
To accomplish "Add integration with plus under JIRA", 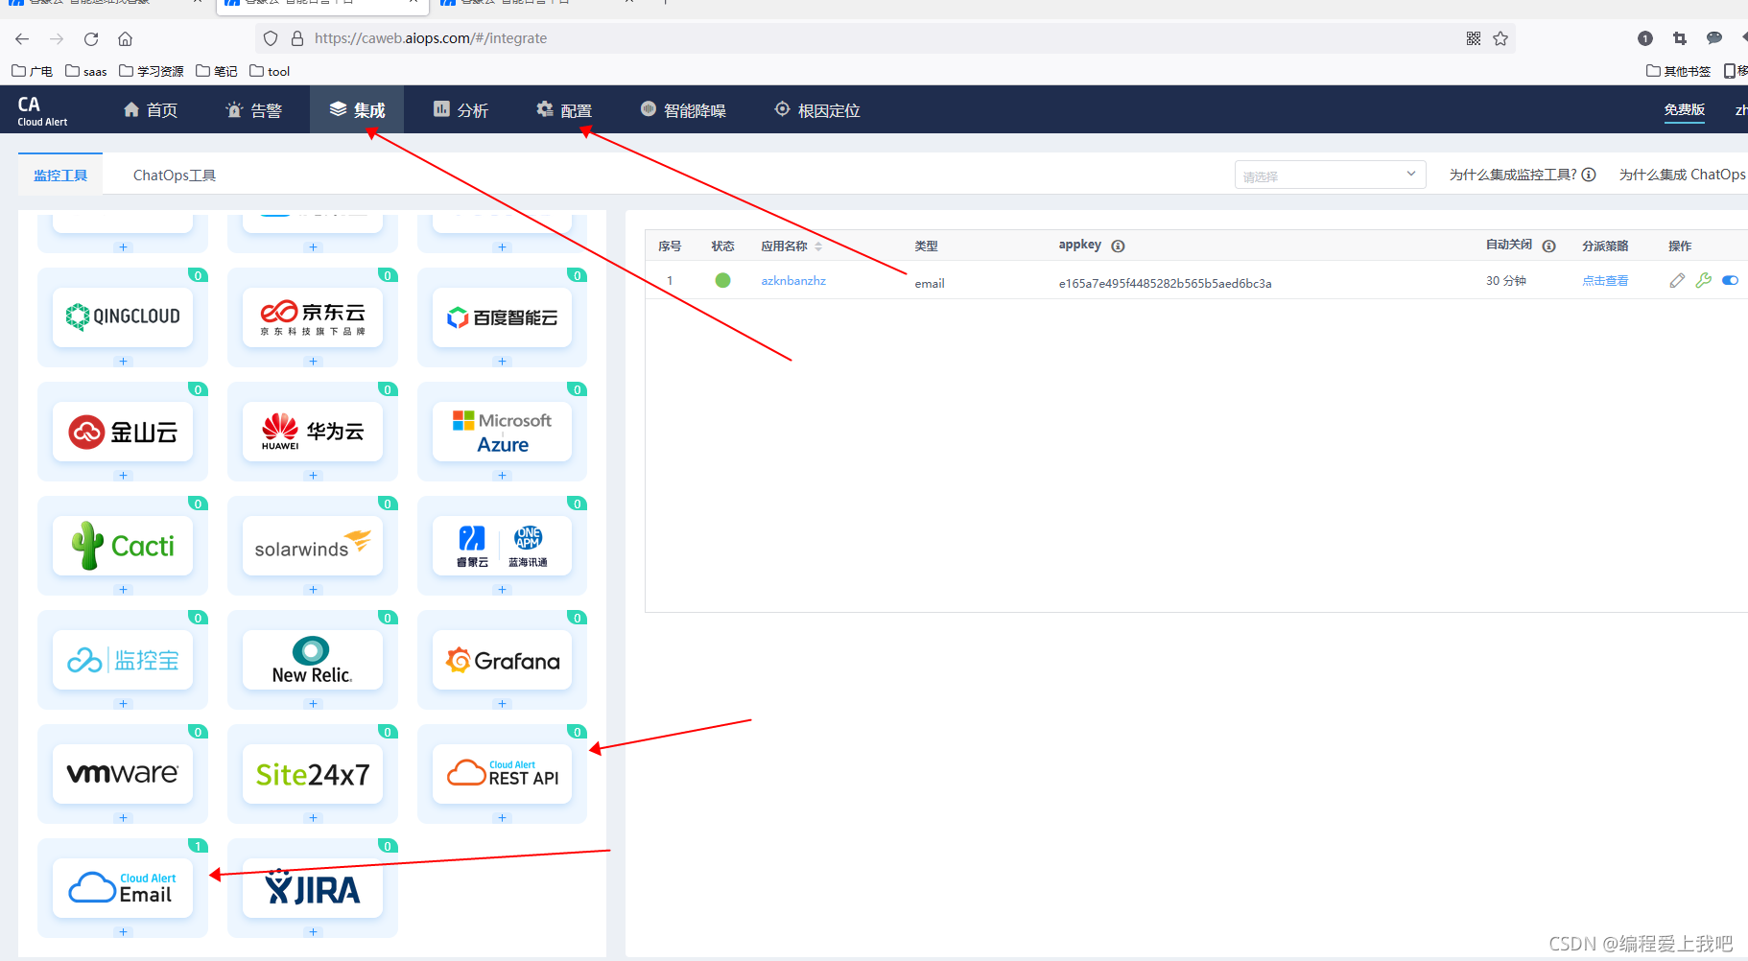I will click(x=313, y=932).
